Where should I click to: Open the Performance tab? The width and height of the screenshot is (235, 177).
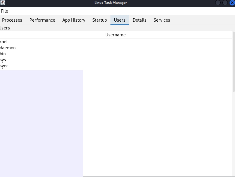(x=42, y=20)
